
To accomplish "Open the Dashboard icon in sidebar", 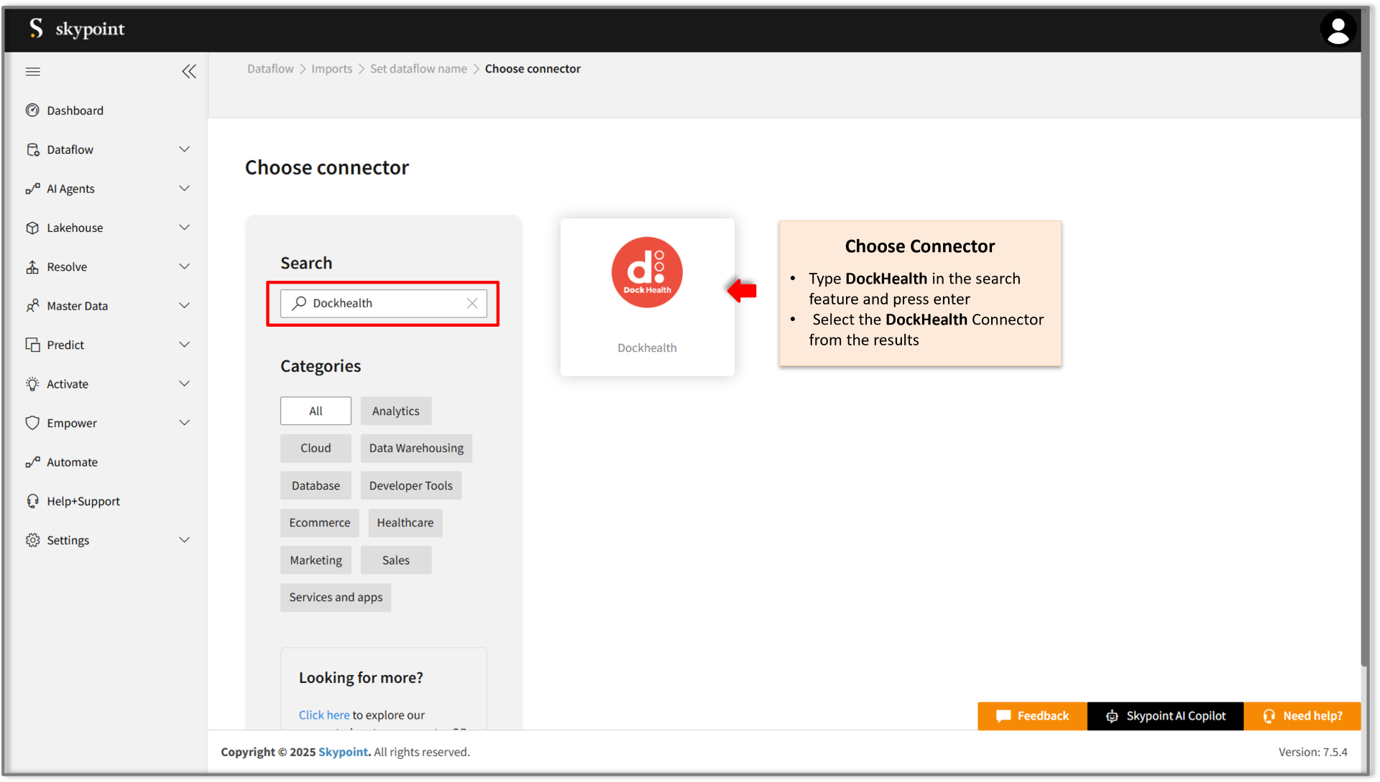I will pos(33,110).
